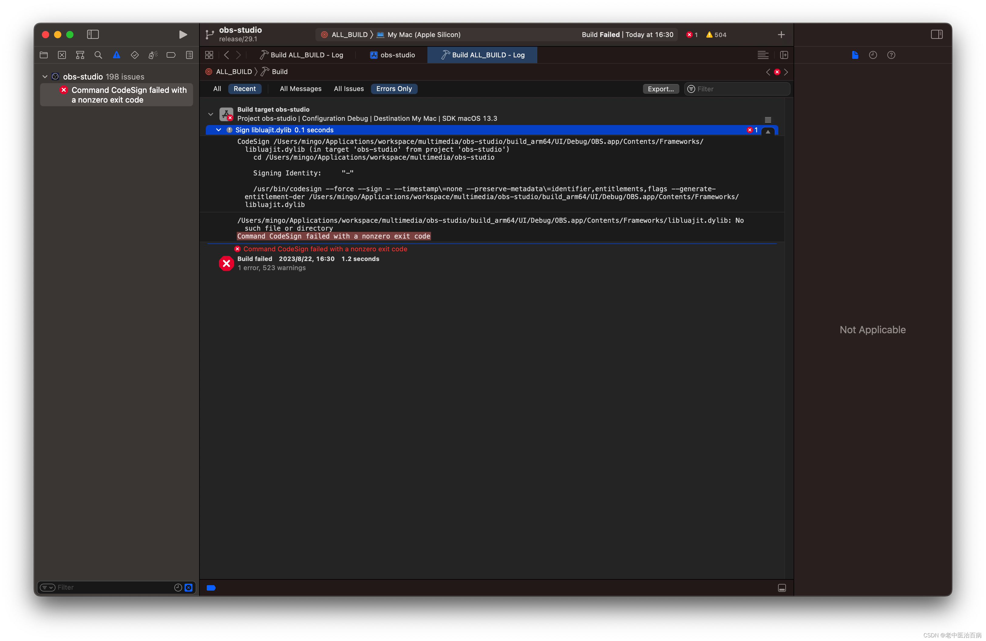
Task: Focus the build log Filter field
Action: 737,89
